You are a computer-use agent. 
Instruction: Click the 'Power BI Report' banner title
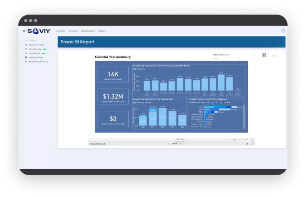[x=77, y=42]
